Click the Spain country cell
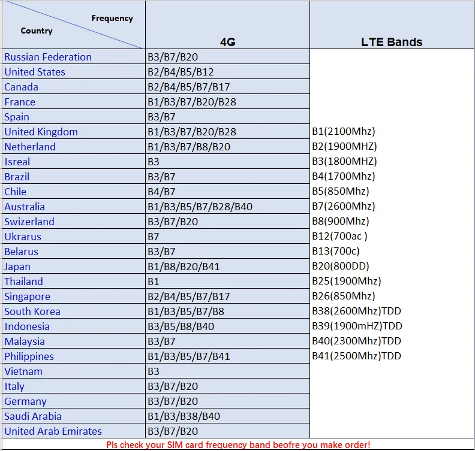 (74, 116)
